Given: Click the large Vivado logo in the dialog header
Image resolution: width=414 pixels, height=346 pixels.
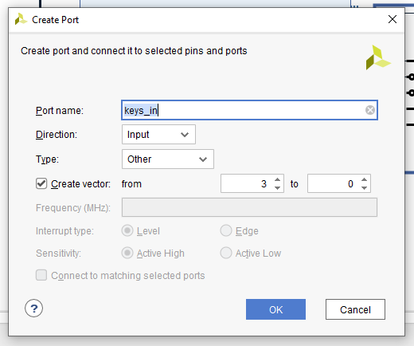Looking at the screenshot, I should pos(378,57).
